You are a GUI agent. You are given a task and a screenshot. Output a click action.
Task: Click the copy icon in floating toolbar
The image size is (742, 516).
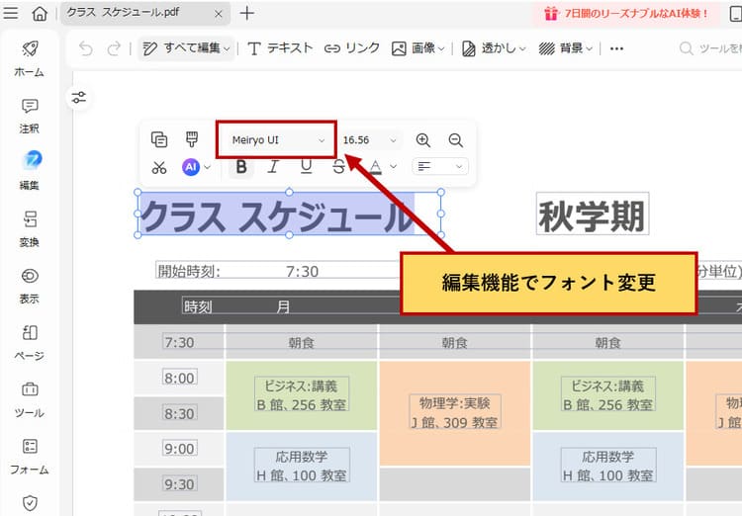tap(159, 139)
